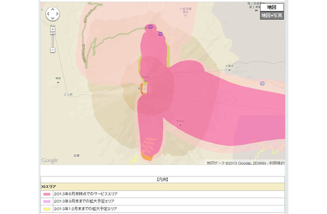This screenshot has height=214, width=327.
Task: Click the 白塚 map label
Action: coord(77,156)
